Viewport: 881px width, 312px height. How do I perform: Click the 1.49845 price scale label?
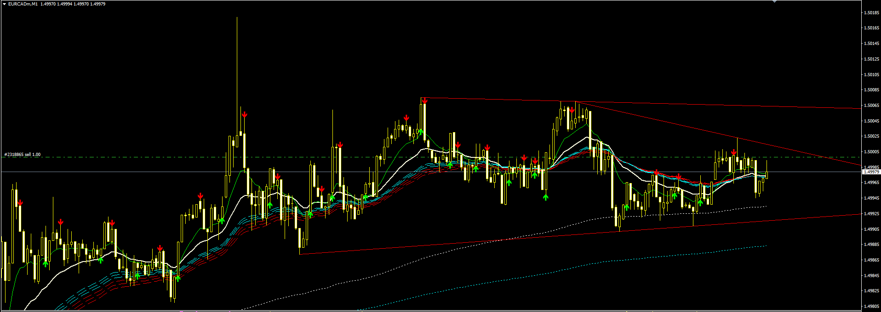point(872,276)
